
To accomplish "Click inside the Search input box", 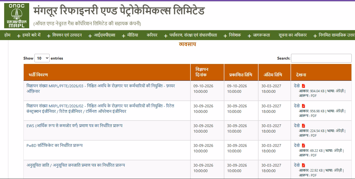I will click(x=321, y=58).
